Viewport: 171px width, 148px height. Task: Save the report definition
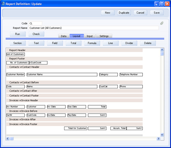[157, 13]
